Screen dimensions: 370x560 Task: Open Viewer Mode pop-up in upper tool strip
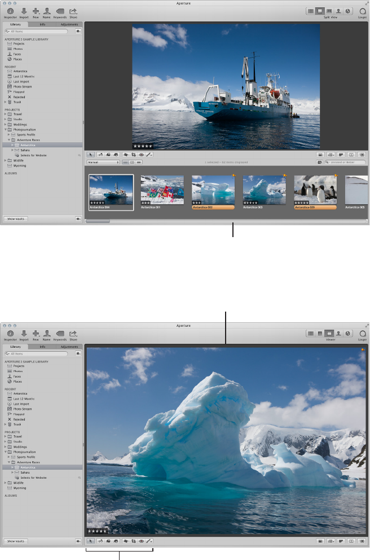[x=331, y=155]
